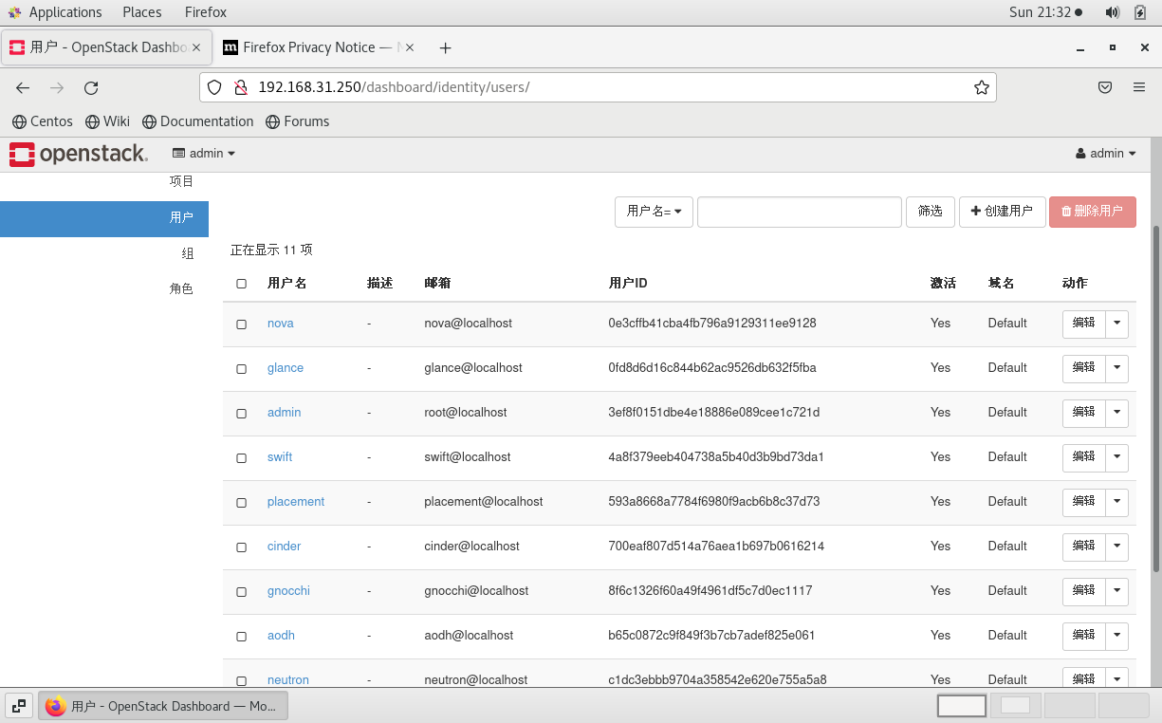Click the 筛选 filter button
The image size is (1162, 723).
click(931, 212)
